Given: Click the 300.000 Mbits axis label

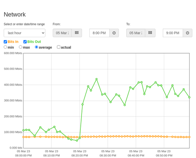Looking at the screenshot, I should coord(13,100).
